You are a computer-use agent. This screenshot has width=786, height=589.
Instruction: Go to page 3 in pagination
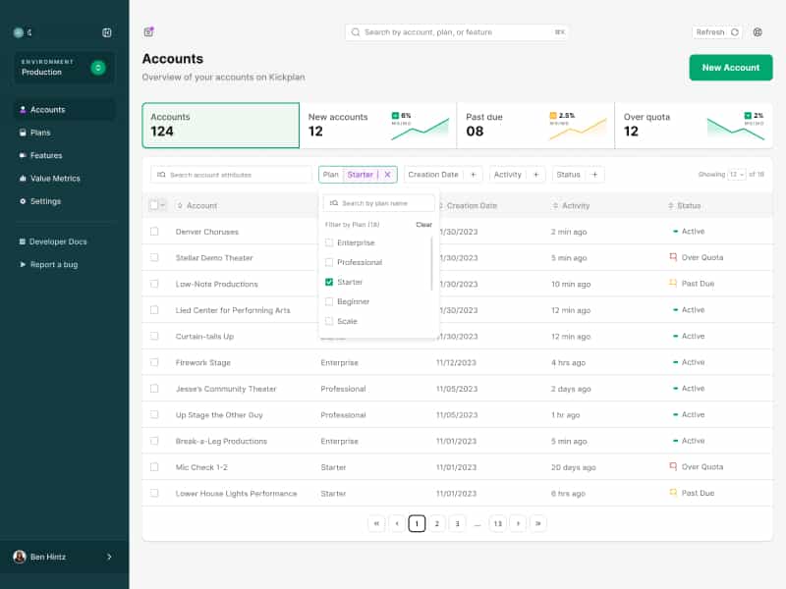pos(456,523)
